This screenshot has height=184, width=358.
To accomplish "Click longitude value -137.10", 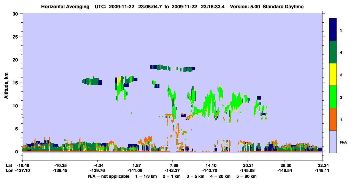I will tap(23, 171).
